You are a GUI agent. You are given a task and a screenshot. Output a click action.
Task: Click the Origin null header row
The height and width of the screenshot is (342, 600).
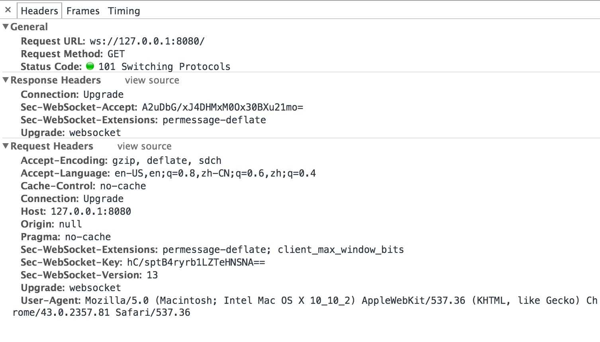51,224
